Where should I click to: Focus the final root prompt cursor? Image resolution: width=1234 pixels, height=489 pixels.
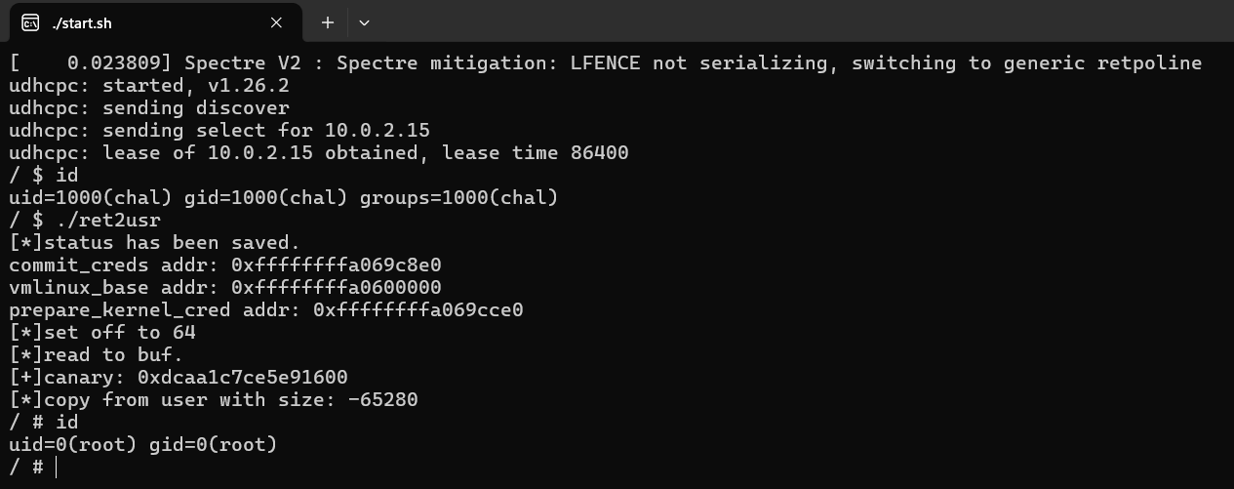[57, 468]
